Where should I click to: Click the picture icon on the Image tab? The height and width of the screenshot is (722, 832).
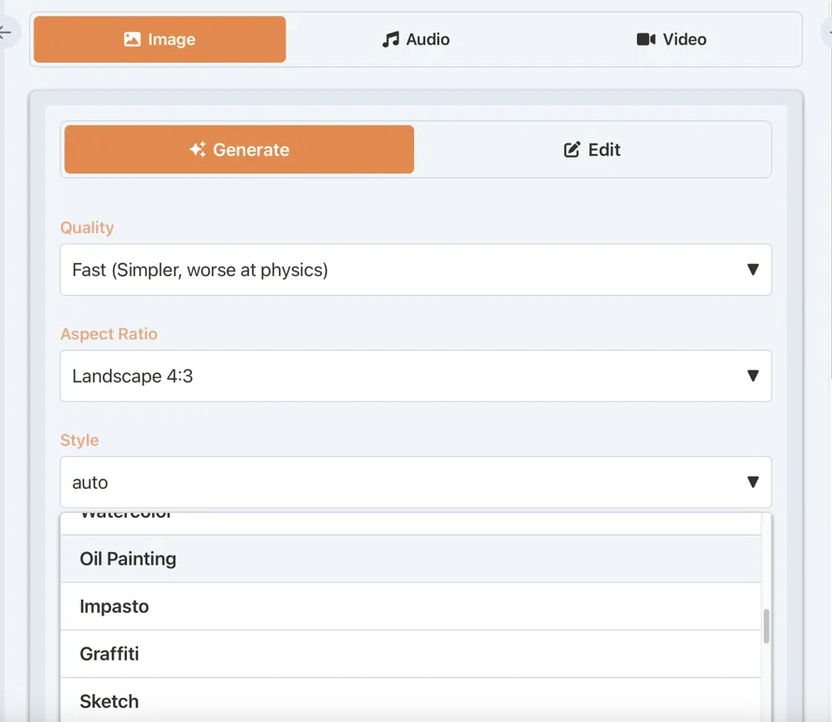(132, 39)
